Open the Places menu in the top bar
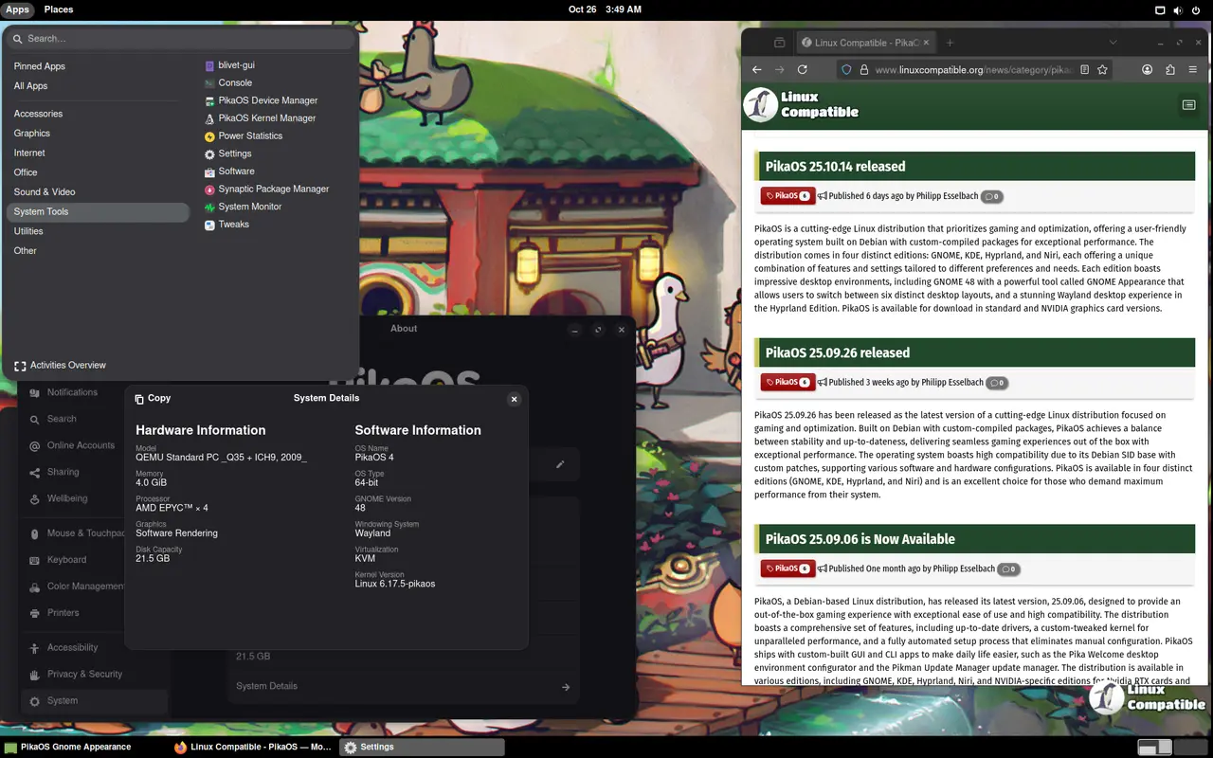 click(x=59, y=9)
